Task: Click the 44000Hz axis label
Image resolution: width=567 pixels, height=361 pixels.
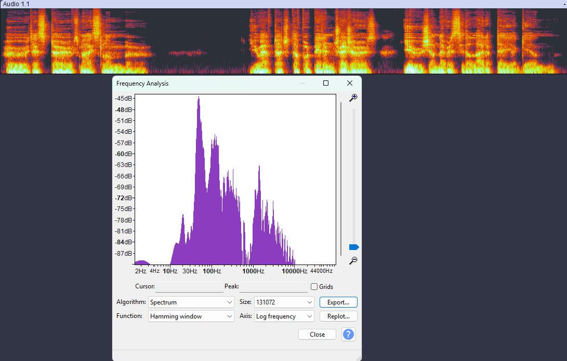Action: 322,271
